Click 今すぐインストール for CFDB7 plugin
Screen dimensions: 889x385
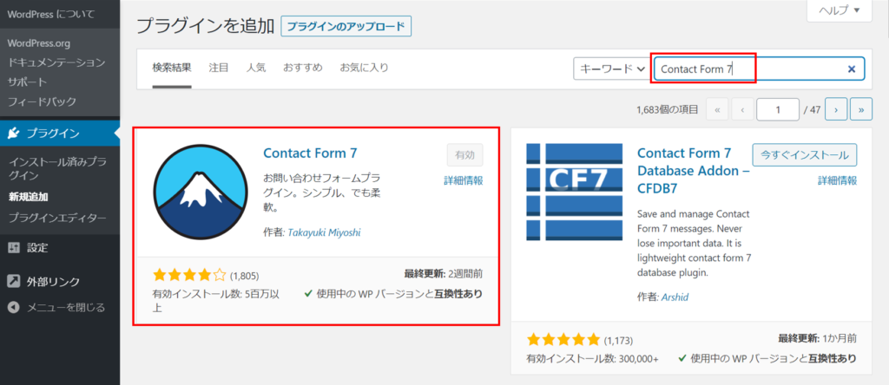pyautogui.click(x=805, y=154)
